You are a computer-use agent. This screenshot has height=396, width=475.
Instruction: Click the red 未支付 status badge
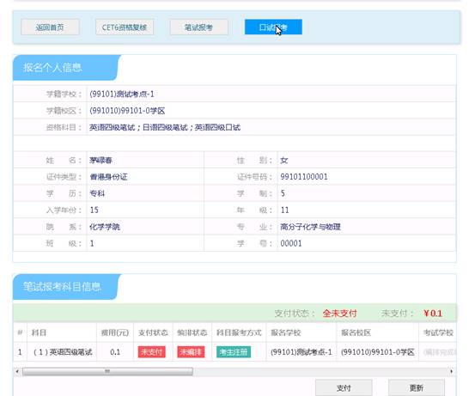pyautogui.click(x=152, y=352)
